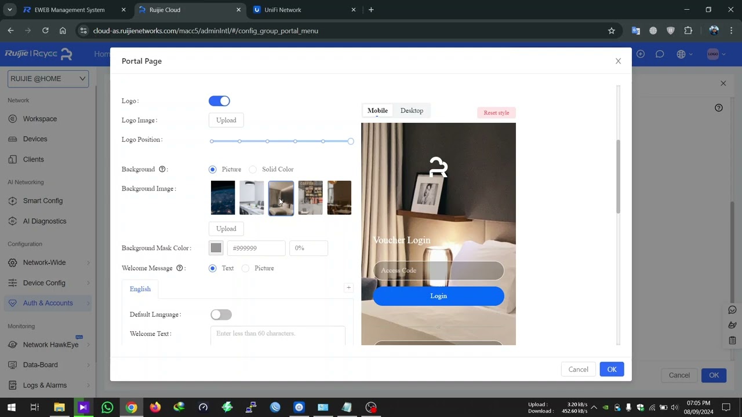Click the help question icon on background page
Image resolution: width=742 pixels, height=417 pixels.
tap(719, 108)
